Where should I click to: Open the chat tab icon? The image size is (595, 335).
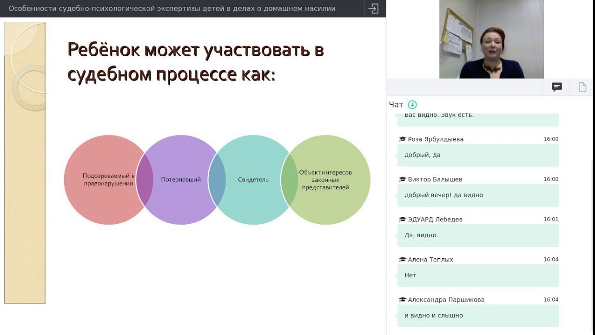557,87
